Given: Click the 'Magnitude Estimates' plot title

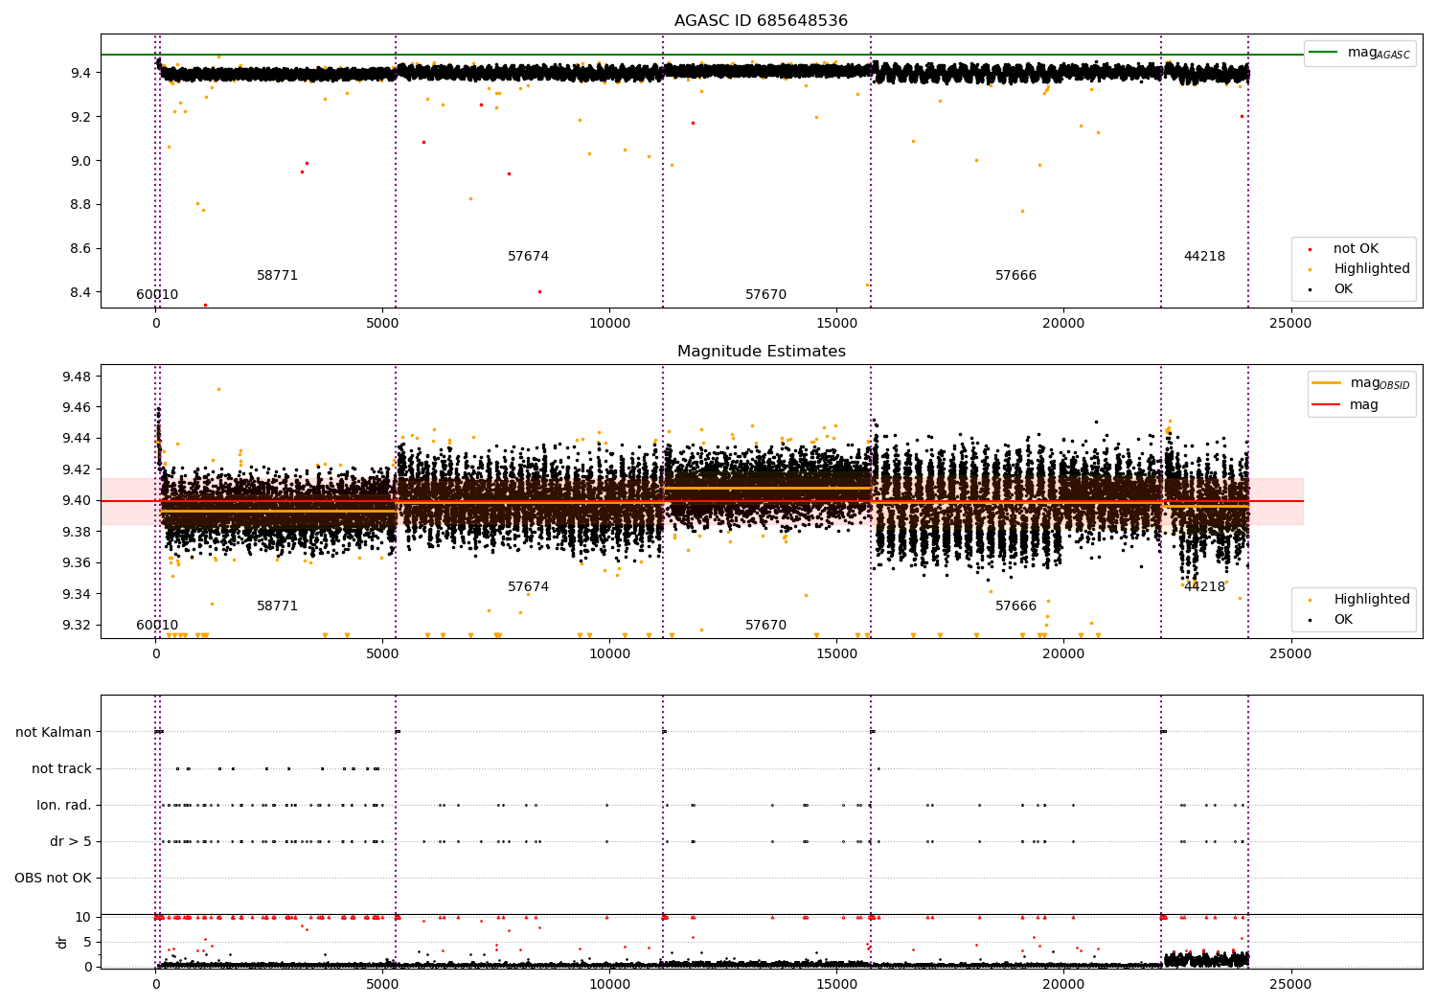Looking at the screenshot, I should point(761,352).
